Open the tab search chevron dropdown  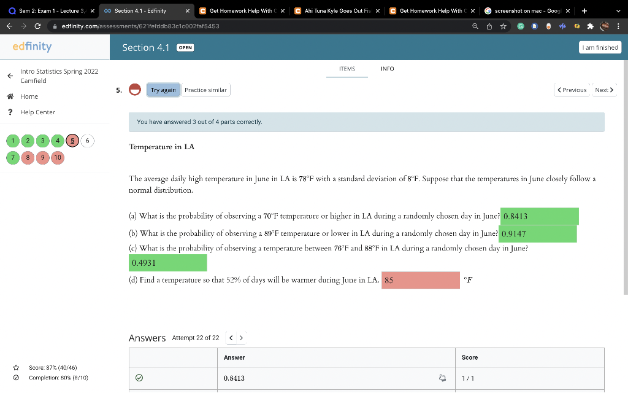pyautogui.click(x=619, y=10)
